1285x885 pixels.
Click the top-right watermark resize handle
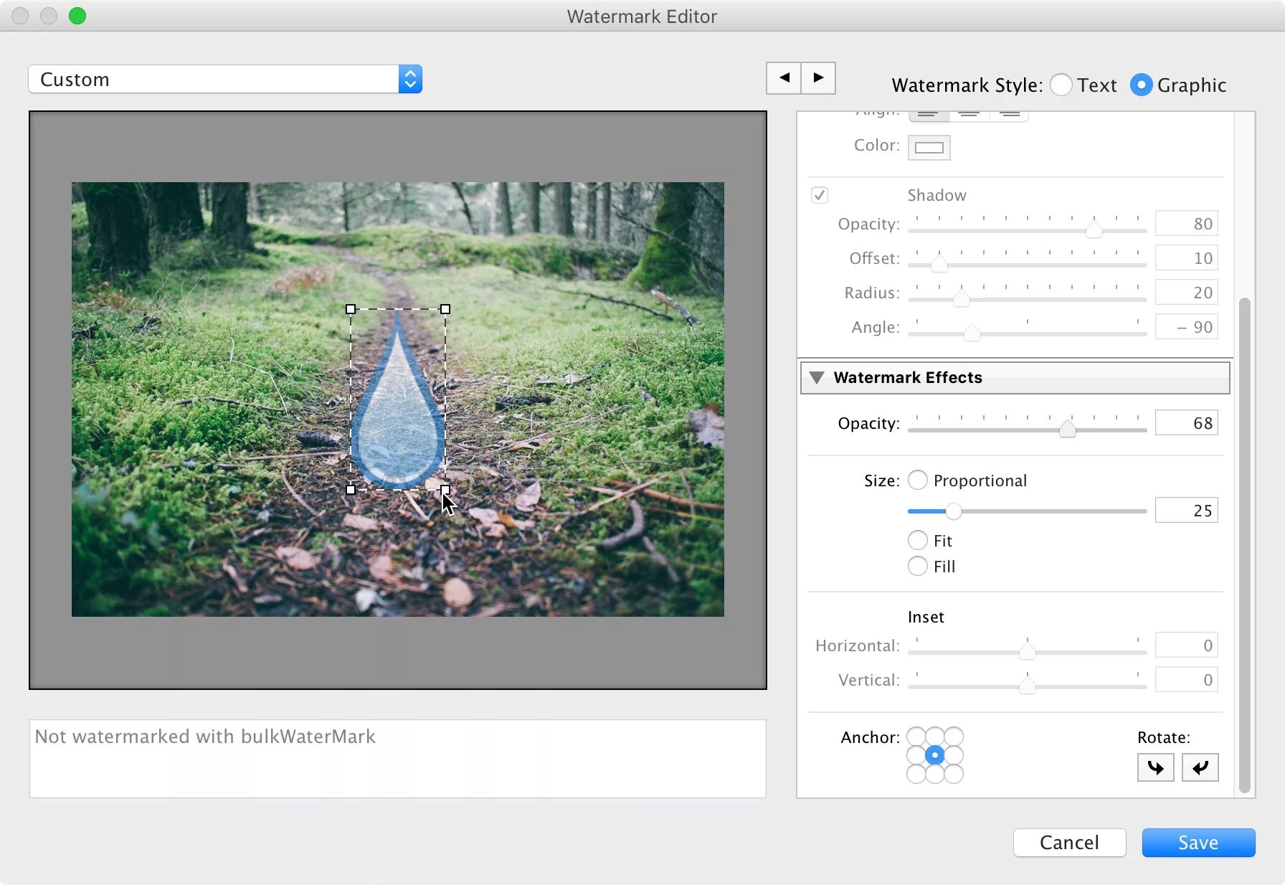(445, 309)
